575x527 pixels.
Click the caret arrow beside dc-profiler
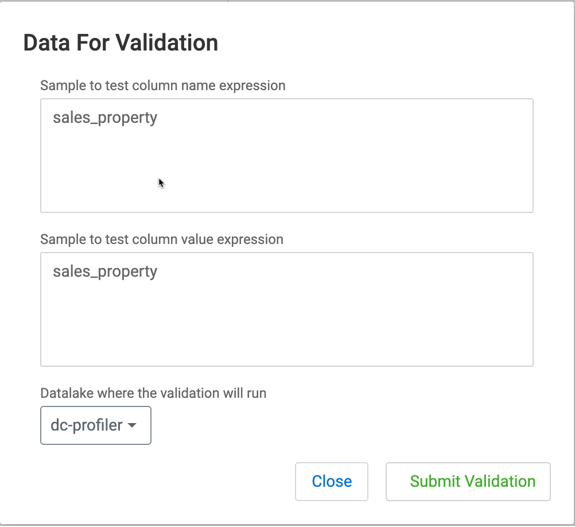pos(132,426)
